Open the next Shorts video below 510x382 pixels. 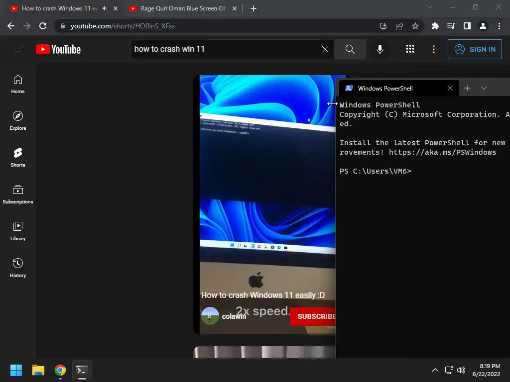tap(264, 352)
